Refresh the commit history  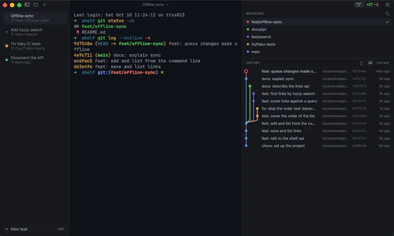[361, 63]
